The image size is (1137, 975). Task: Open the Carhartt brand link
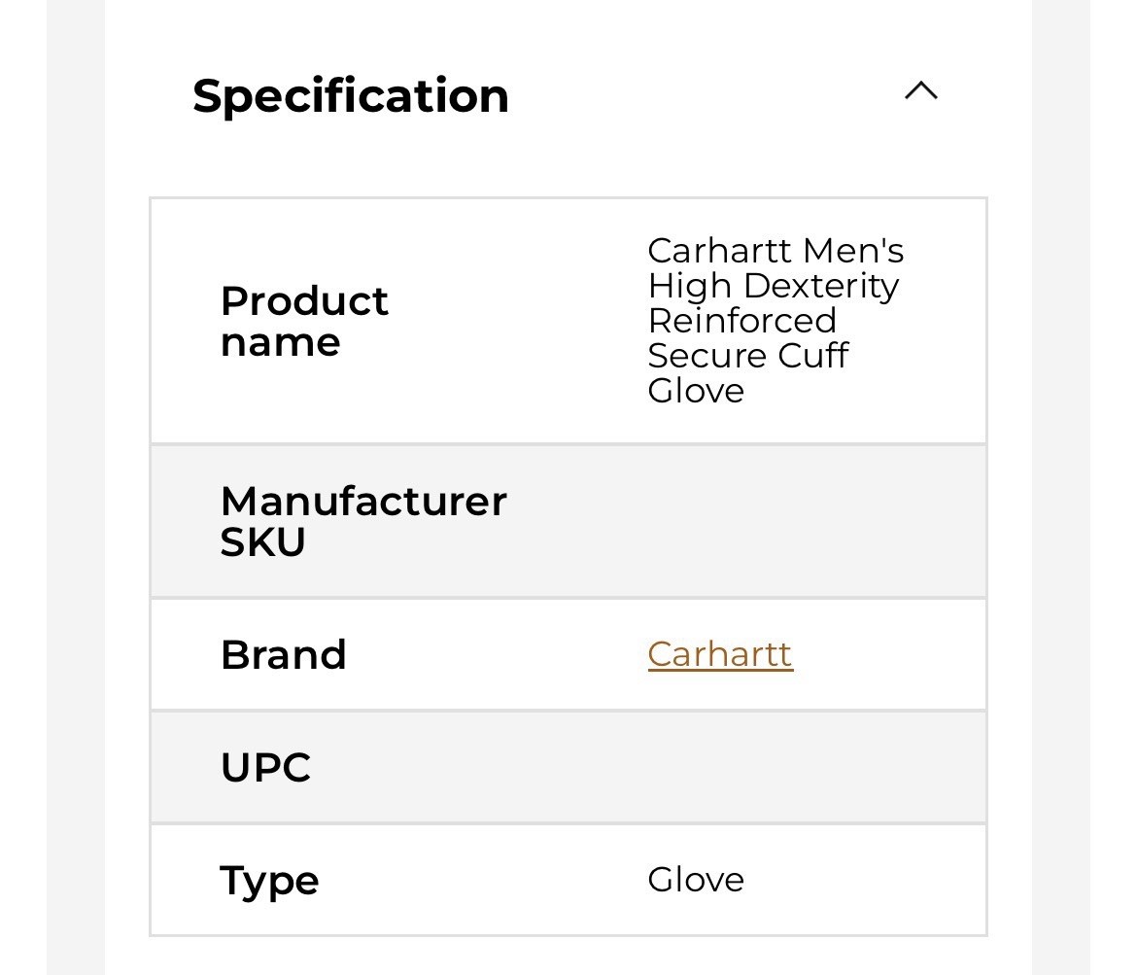pos(720,654)
